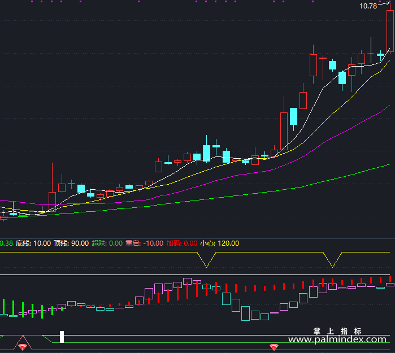Click the white vertical bar marker in bottom indicator
This screenshot has height=353, width=395.
62,337
